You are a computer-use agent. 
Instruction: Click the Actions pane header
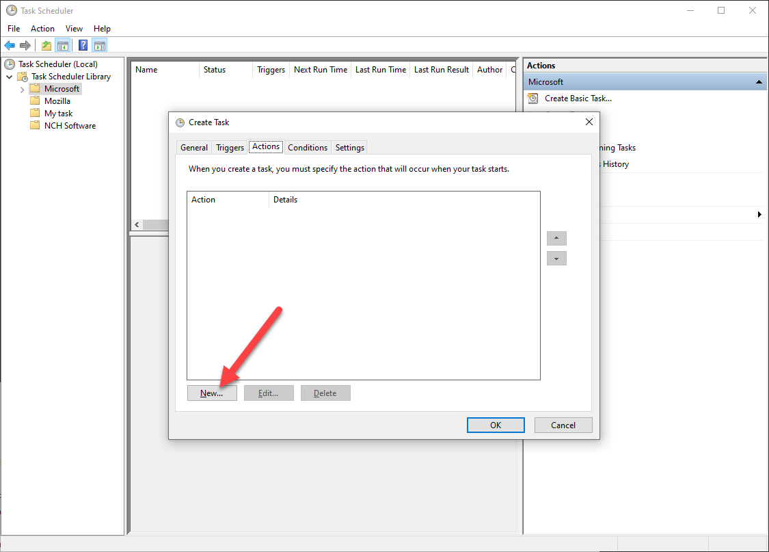coord(645,66)
